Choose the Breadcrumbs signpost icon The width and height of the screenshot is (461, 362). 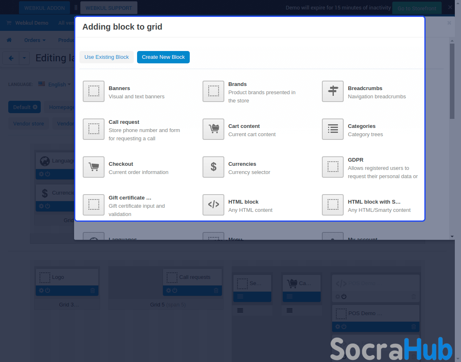click(333, 91)
